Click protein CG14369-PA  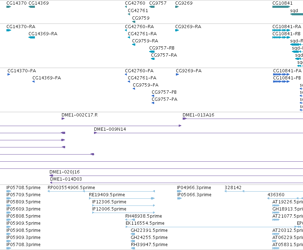[x=47, y=78]
